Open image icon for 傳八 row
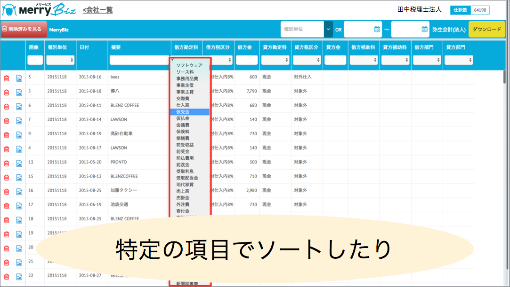Screen dimensions: 510x287 (x=19, y=92)
